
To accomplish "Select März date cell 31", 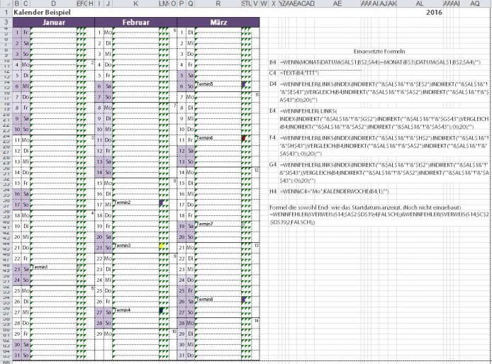I will [x=181, y=356].
